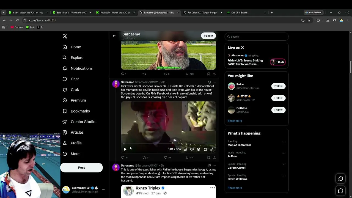The width and height of the screenshot is (352, 198).
Task: Go back using the arrow beside Sarcasmo
Action: (114, 36)
